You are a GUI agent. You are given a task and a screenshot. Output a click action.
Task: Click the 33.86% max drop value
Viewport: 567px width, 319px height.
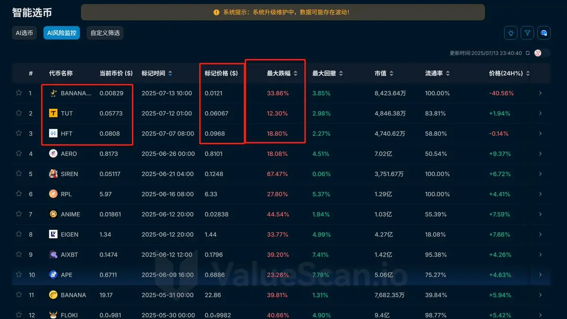tap(278, 93)
